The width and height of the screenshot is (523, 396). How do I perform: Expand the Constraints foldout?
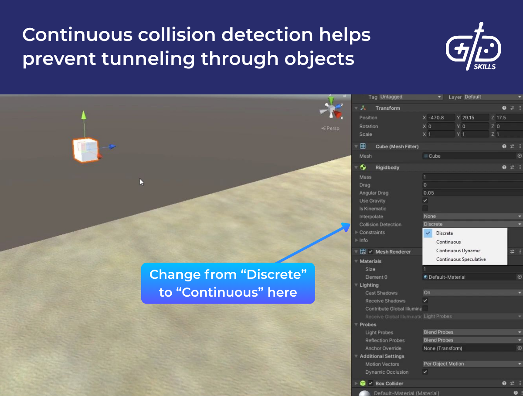(356, 232)
